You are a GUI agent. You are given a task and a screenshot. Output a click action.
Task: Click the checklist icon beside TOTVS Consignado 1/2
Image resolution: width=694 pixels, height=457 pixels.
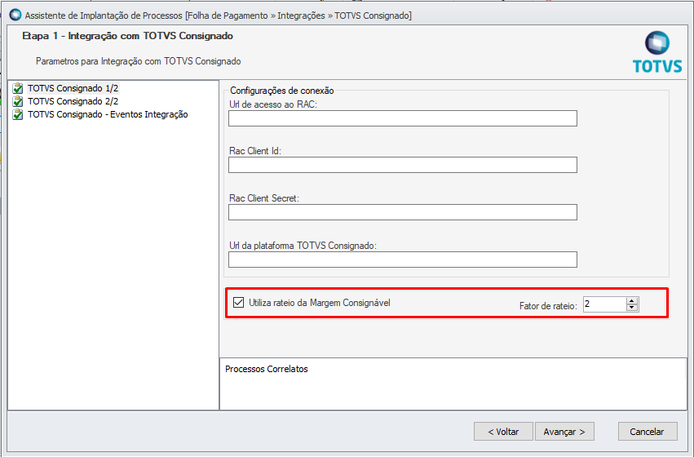coord(18,88)
